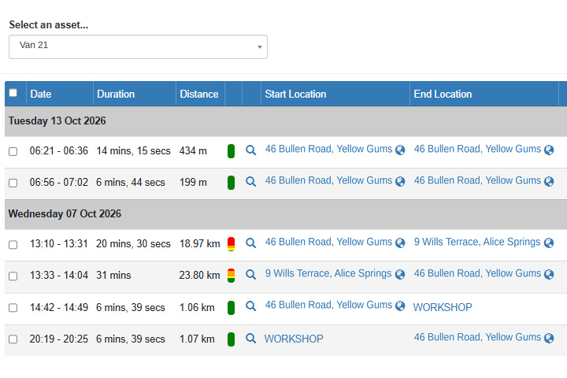This screenshot has height=378, width=567.
Task: Click red-yellow-green indicator for 18.97 km trip
Action: [231, 244]
